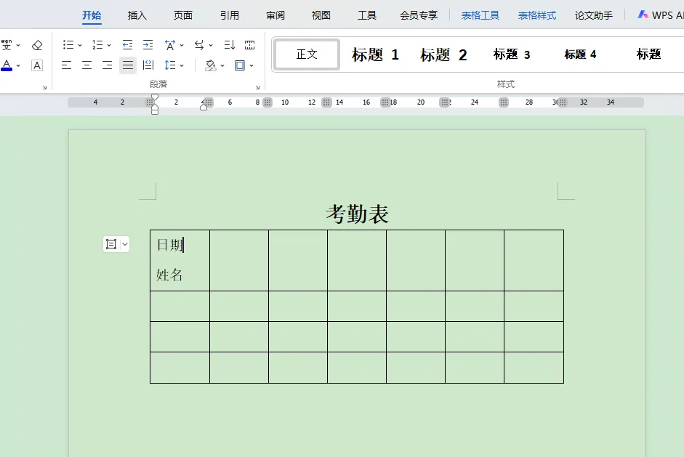684x457 pixels.
Task: Open the 表格工具 tab
Action: 480,15
